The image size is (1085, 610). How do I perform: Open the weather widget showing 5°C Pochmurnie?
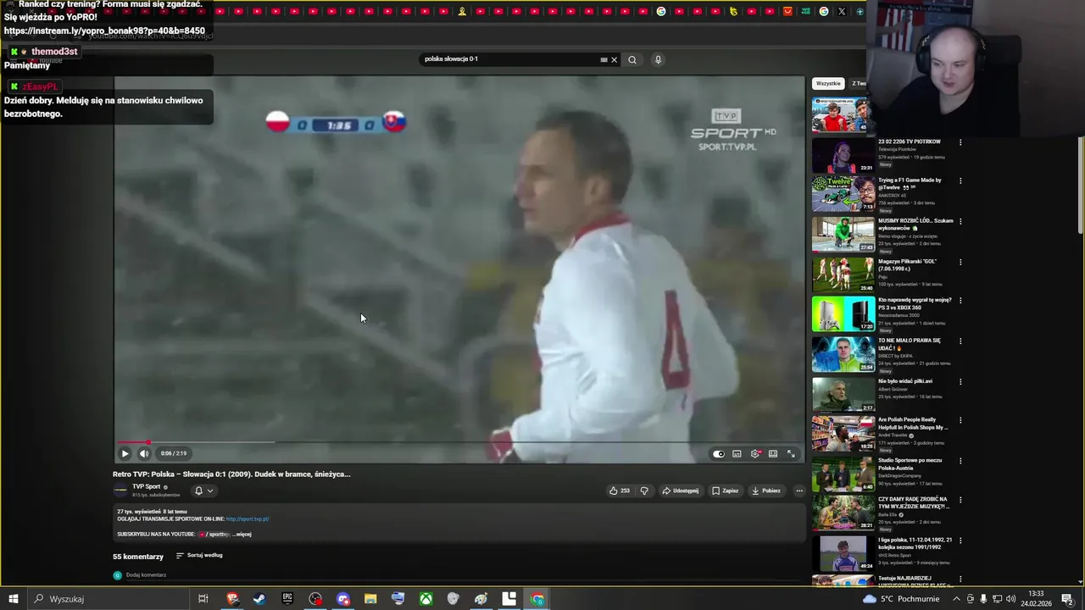901,599
